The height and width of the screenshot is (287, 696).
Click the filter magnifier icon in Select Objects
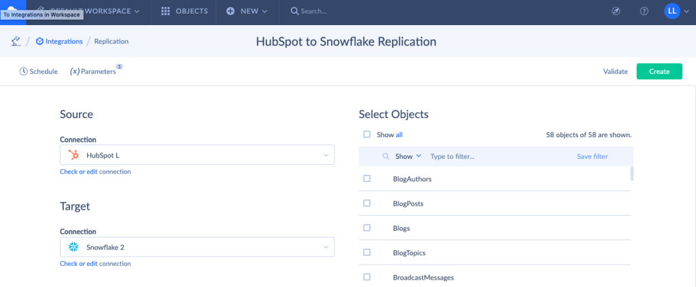386,156
